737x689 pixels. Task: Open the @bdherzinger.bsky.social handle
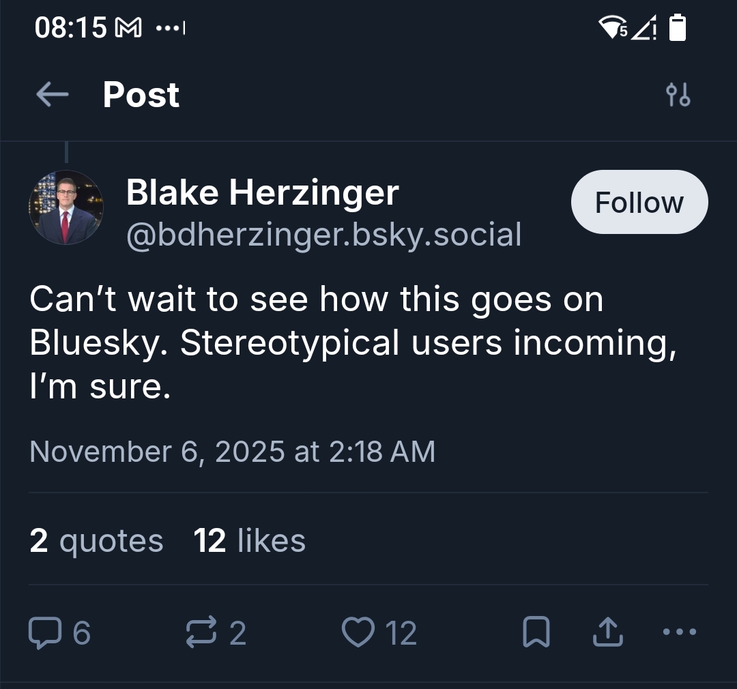click(324, 235)
